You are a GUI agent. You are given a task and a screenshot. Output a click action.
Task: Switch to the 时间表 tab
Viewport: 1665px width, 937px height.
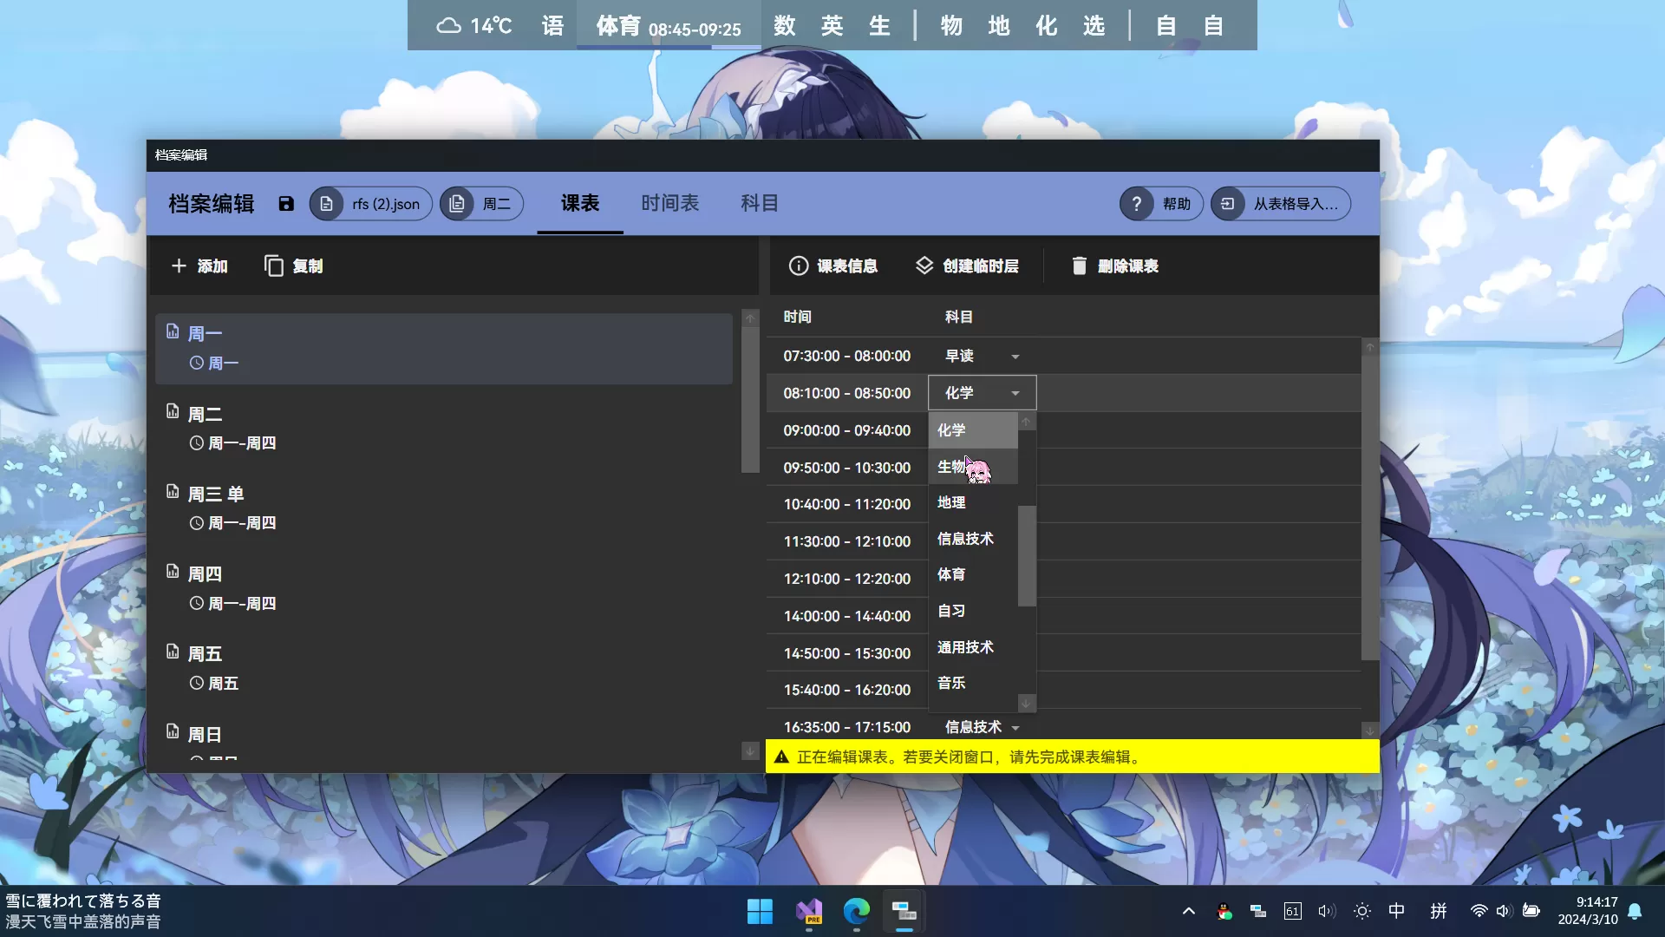[669, 203]
